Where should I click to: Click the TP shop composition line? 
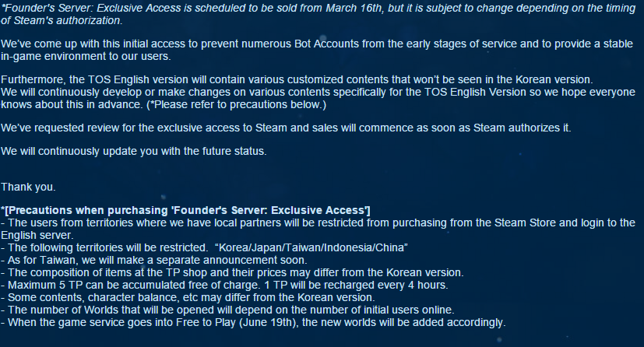click(232, 272)
